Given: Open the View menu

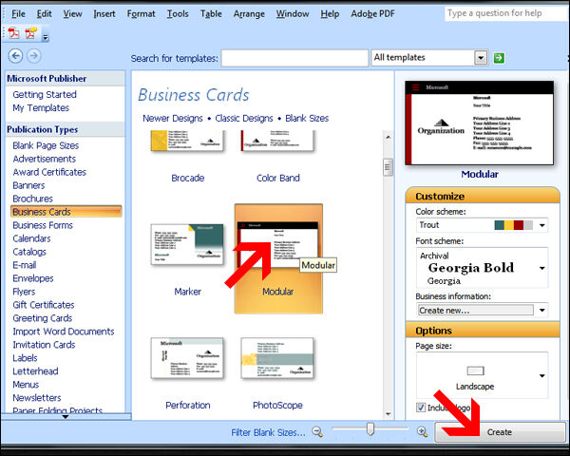Looking at the screenshot, I should pyautogui.click(x=72, y=14).
